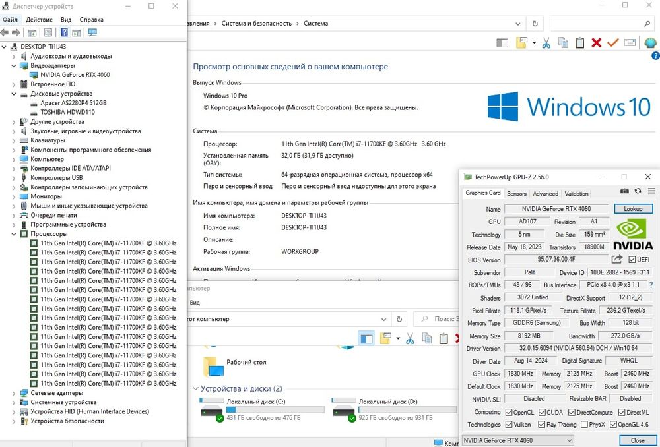
Task: Open the Файл menu in Device Manager
Action: click(10, 20)
